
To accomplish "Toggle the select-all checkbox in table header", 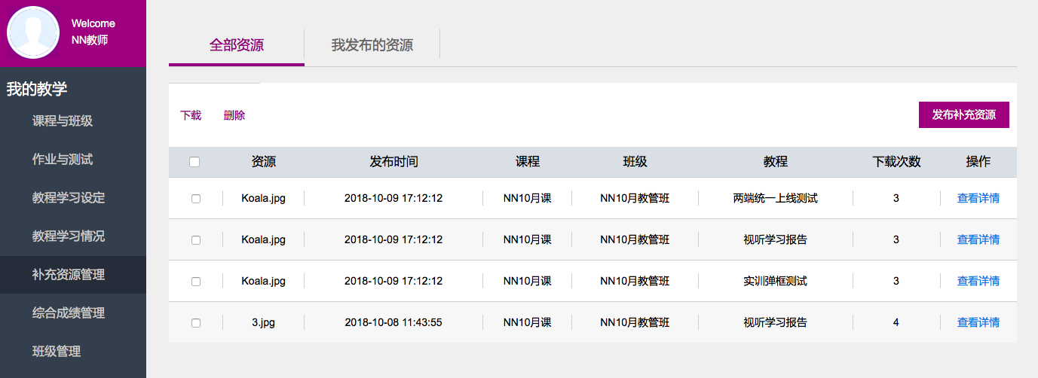I will [194, 162].
